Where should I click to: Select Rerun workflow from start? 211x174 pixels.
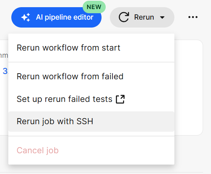[x=91, y=48]
